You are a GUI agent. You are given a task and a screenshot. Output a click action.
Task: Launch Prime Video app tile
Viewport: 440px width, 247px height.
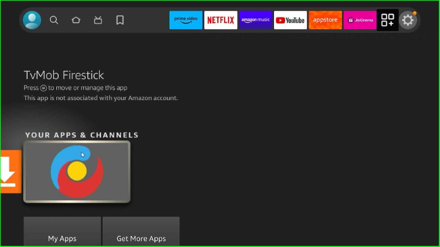[x=186, y=20]
